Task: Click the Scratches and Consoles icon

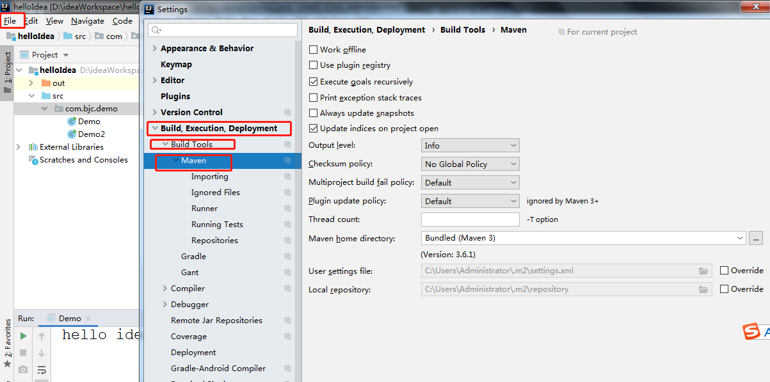Action: (34, 160)
